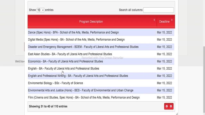Click the page vertical scrollbar thumb
This screenshot has width=205, height=115.
click(x=204, y=80)
